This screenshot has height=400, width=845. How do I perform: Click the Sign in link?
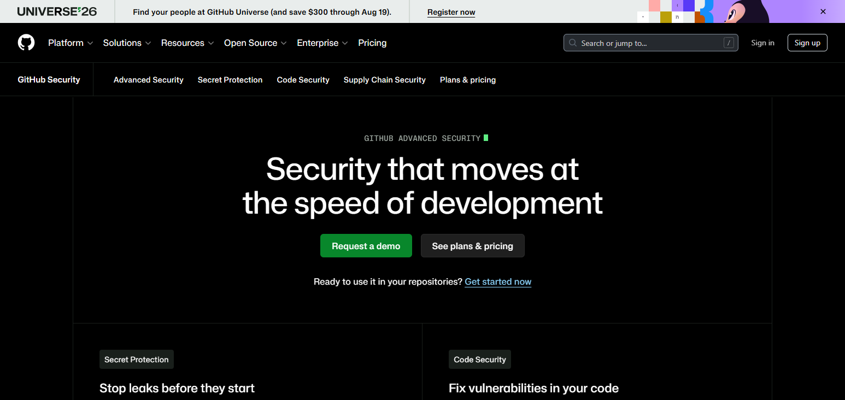click(x=762, y=43)
